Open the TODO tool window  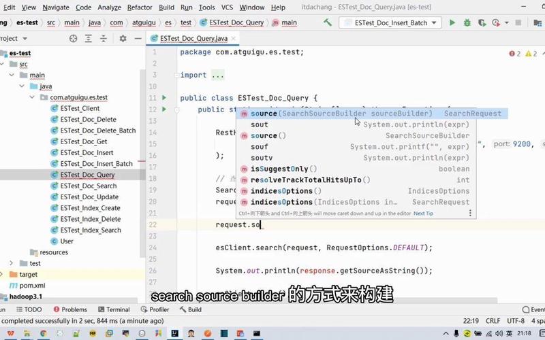click(29, 309)
